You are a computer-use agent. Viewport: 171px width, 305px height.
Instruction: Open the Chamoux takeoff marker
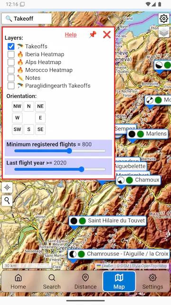138,180
